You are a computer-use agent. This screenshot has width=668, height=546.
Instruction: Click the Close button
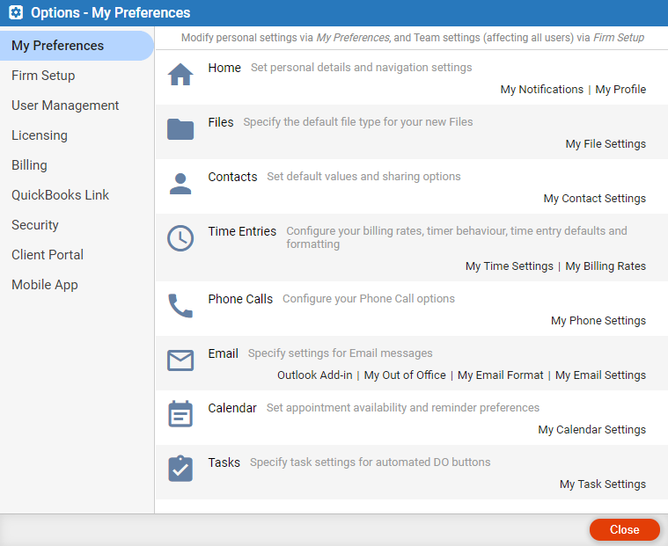624,529
